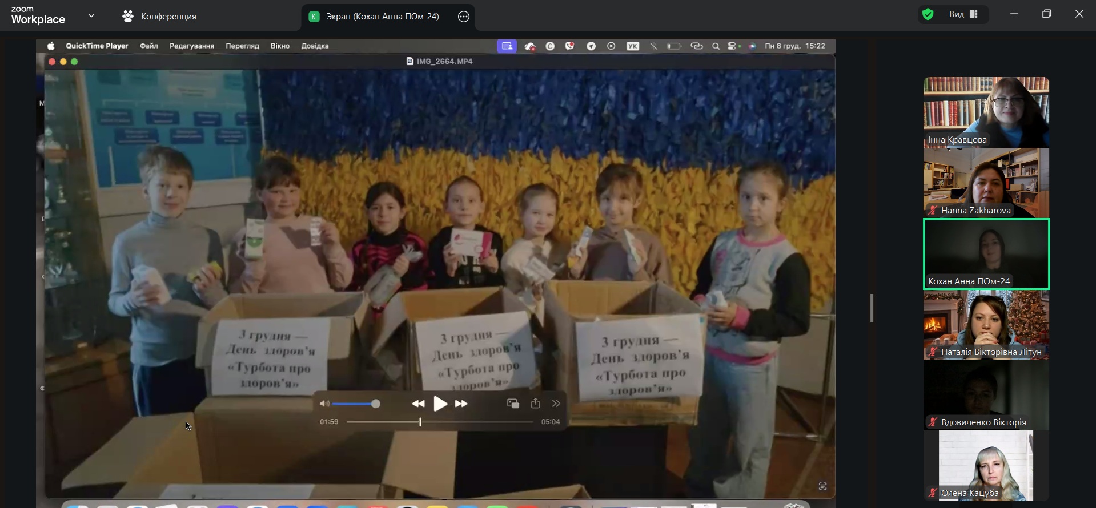Image resolution: width=1096 pixels, height=508 pixels.
Task: Switch to the Конференция tab
Action: [x=159, y=17]
